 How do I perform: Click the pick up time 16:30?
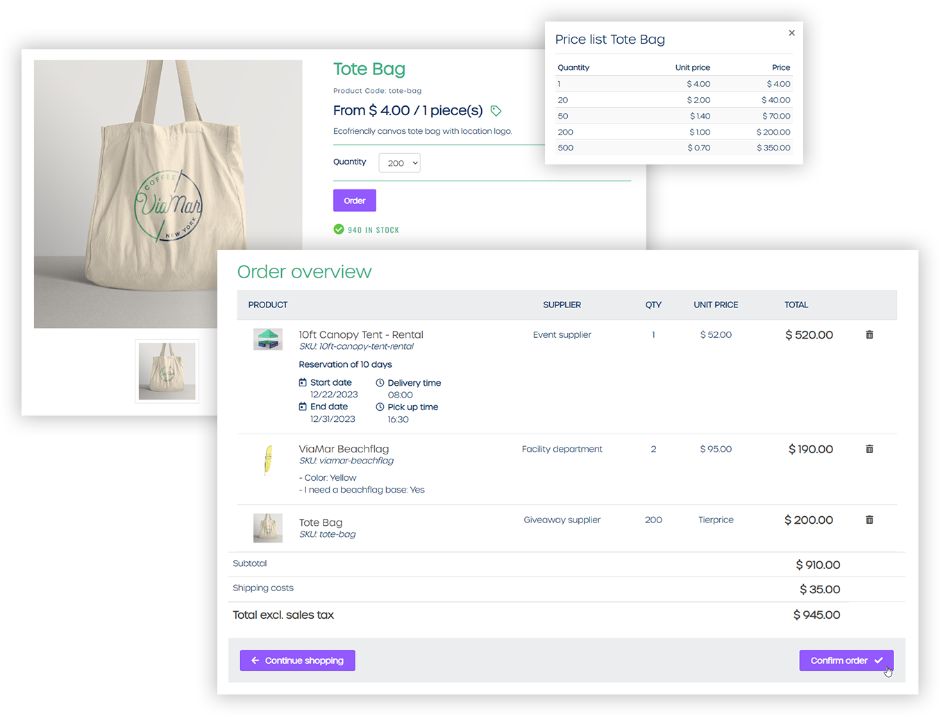[x=398, y=419]
